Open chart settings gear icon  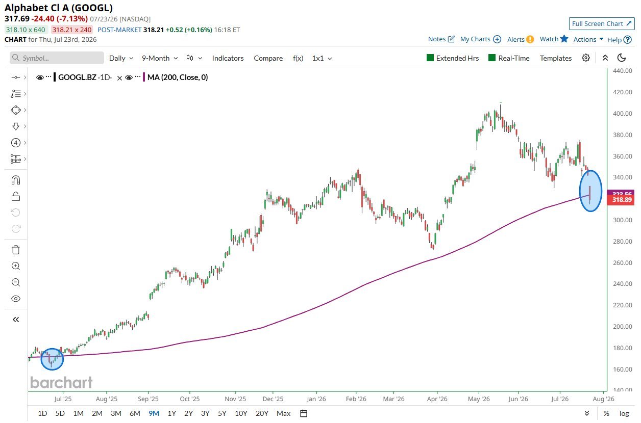point(586,58)
